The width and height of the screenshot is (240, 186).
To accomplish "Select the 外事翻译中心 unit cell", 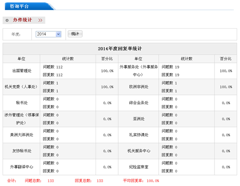I will point(22,167).
